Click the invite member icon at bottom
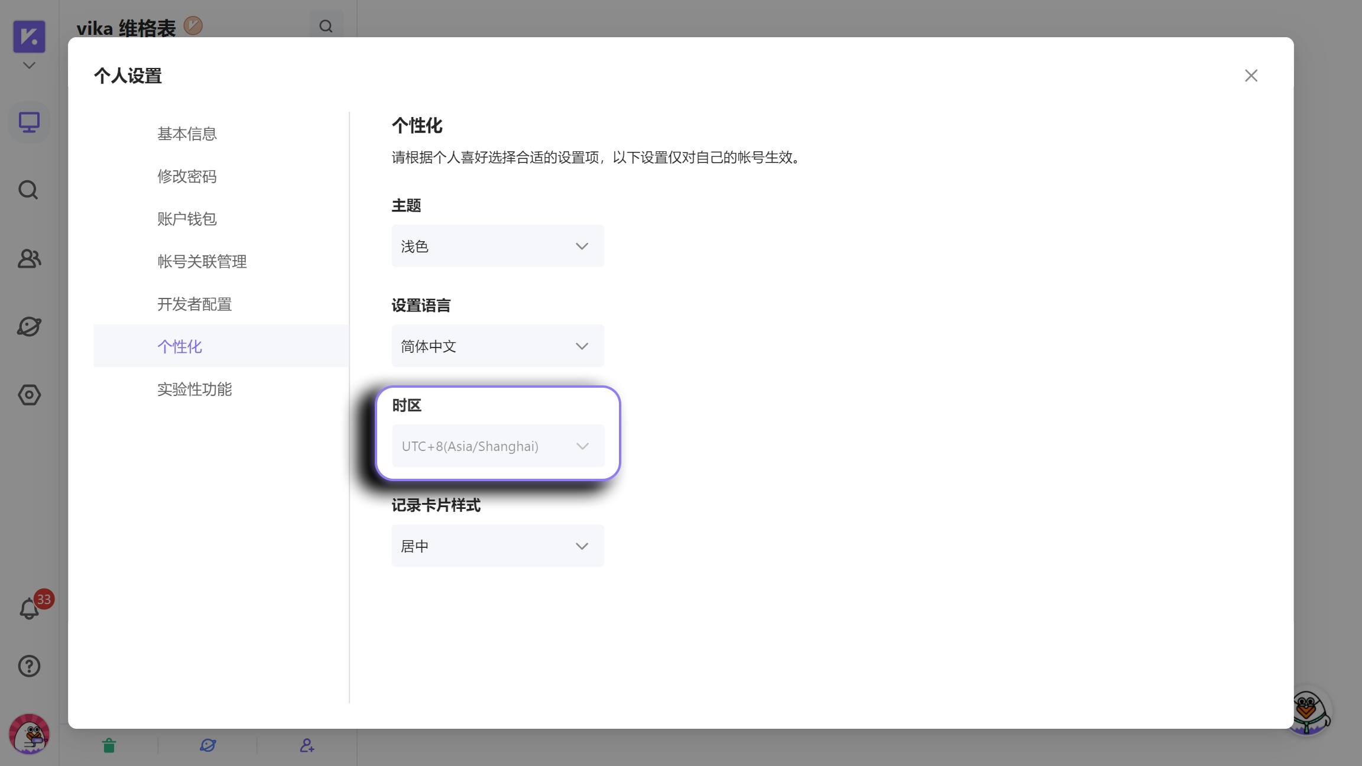The width and height of the screenshot is (1362, 766). click(307, 746)
